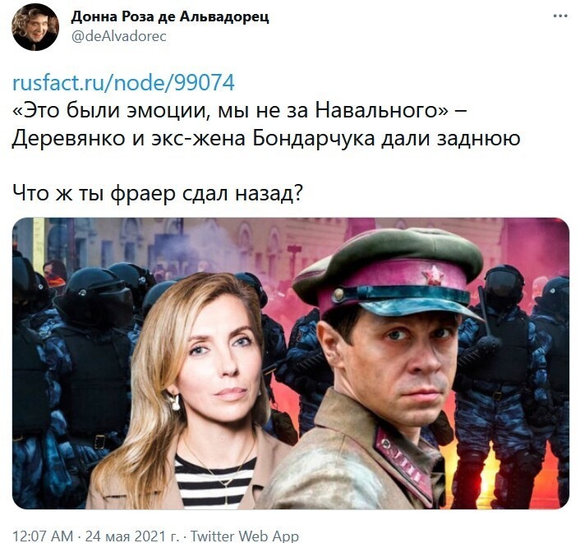Screen dimensions: 580x543
Task: Open the tweet's three-dot More menu
Action: coord(560,16)
